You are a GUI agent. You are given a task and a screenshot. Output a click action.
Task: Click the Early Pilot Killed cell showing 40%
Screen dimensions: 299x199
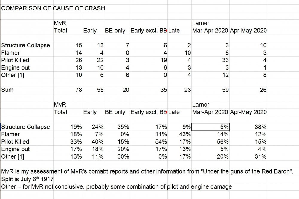[x=98, y=142]
